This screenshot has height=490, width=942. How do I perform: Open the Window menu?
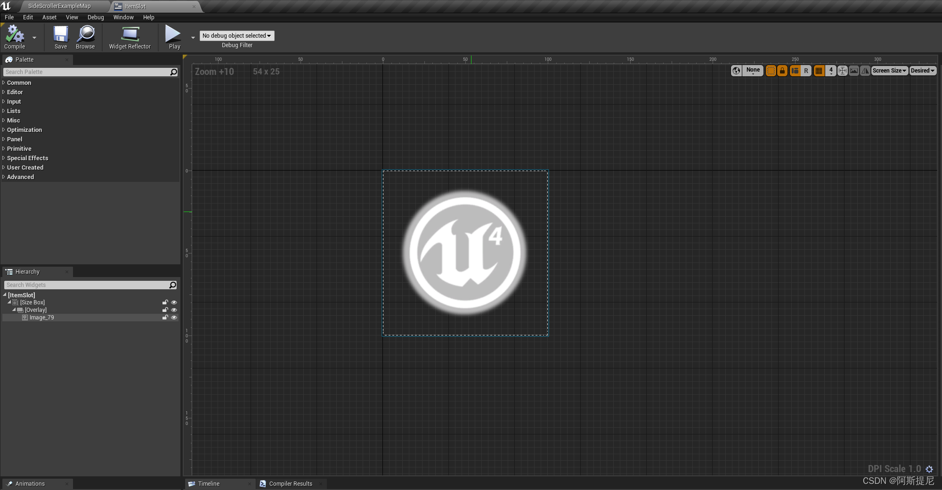click(123, 17)
